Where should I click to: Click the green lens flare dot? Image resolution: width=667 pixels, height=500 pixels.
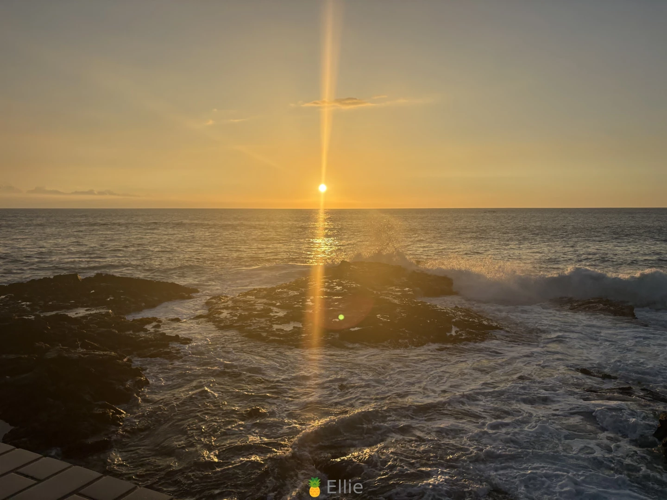(x=341, y=317)
